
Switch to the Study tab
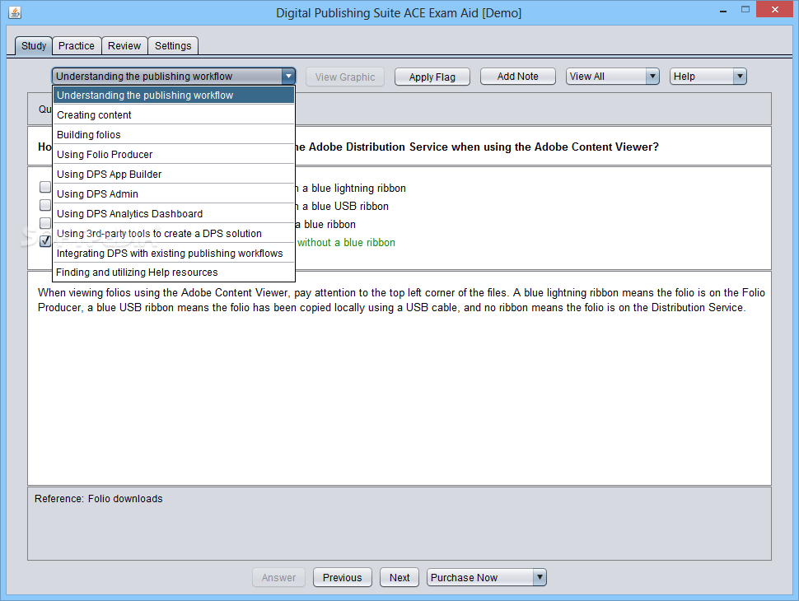tap(34, 46)
